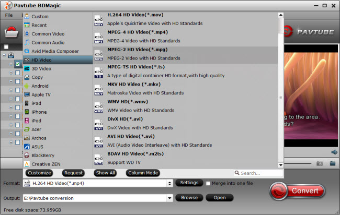Open the Output path dropdown arrow
The height and width of the screenshot is (215, 340).
pyautogui.click(x=169, y=198)
